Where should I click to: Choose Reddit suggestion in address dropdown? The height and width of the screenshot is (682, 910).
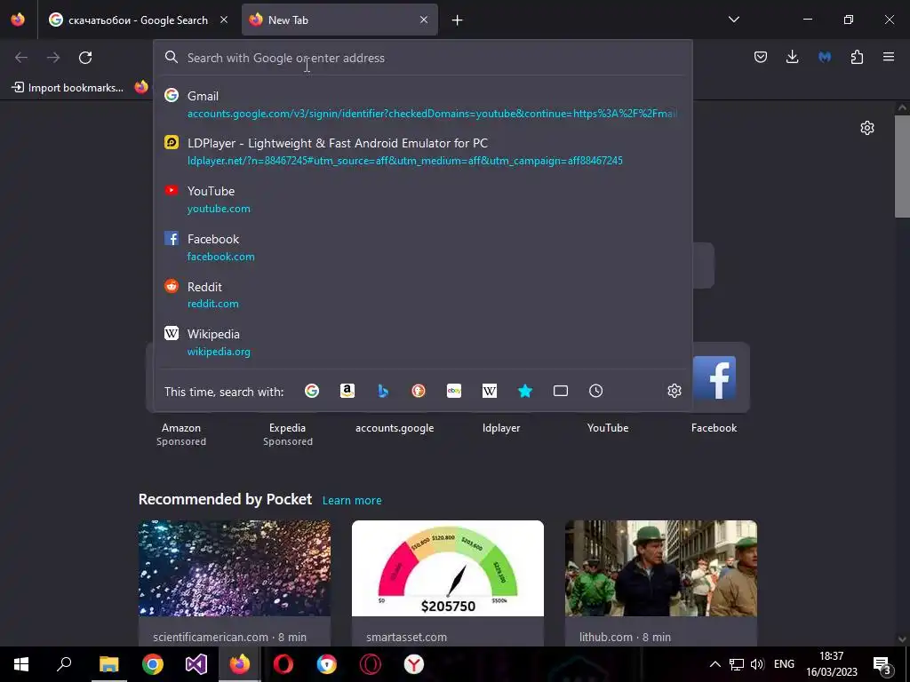(x=422, y=295)
